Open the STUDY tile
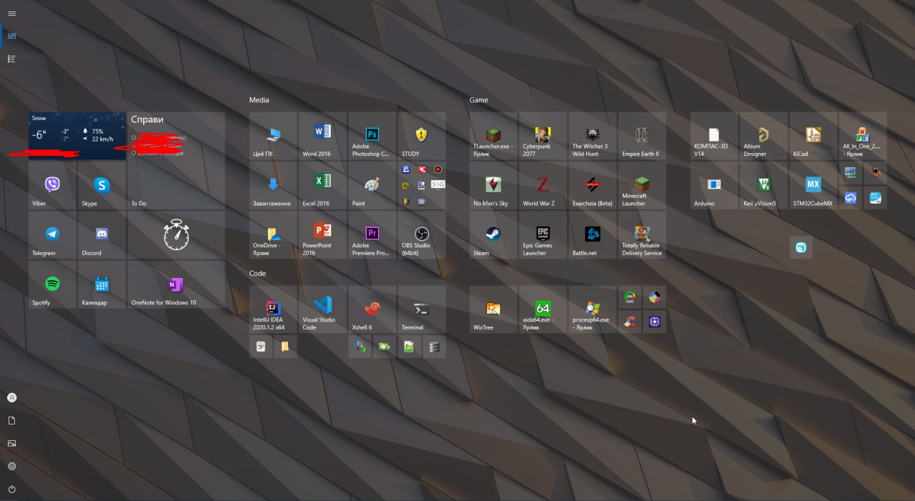Viewport: 915px width, 501px height. pyautogui.click(x=422, y=136)
